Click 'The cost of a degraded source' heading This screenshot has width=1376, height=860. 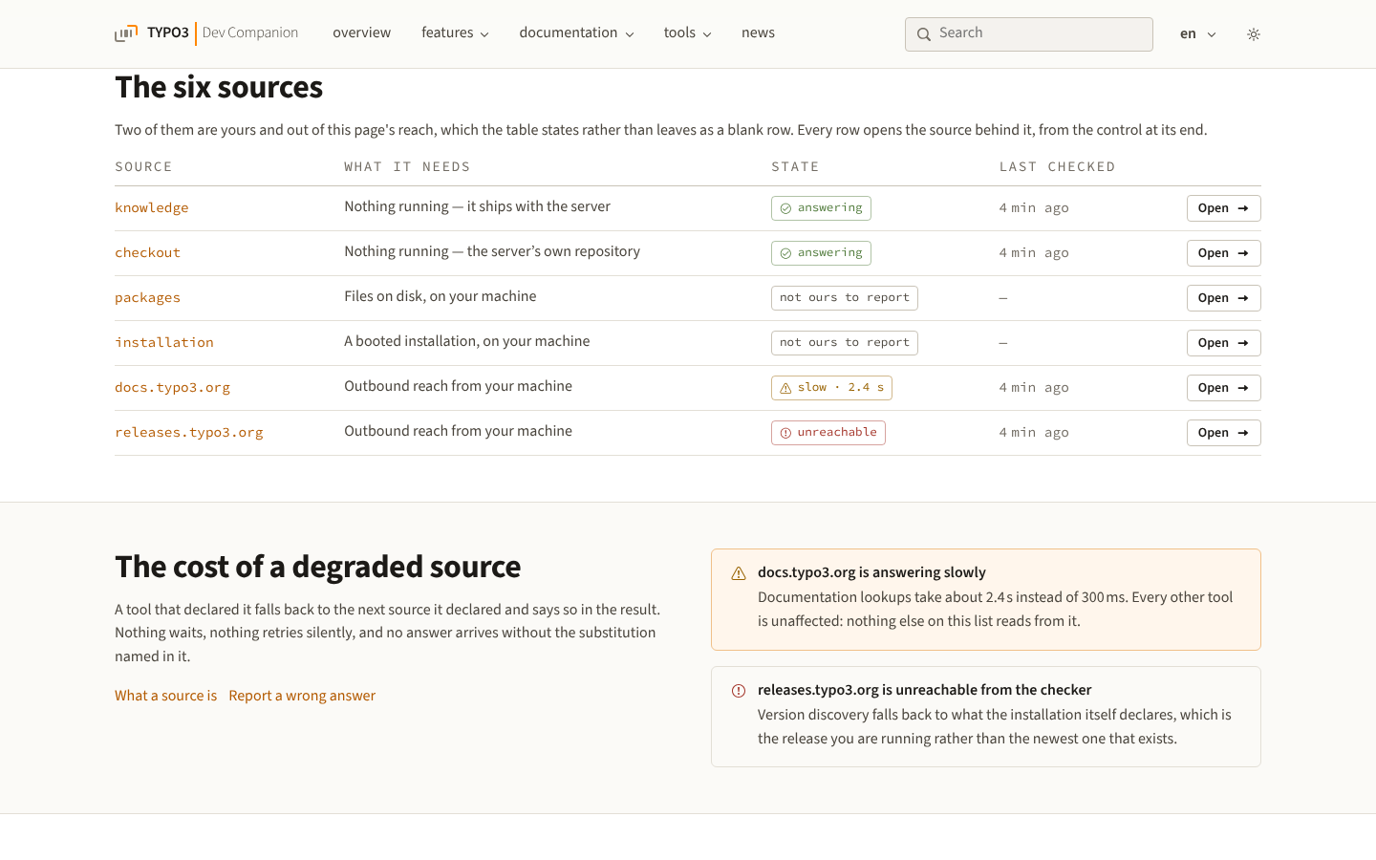[x=318, y=567]
